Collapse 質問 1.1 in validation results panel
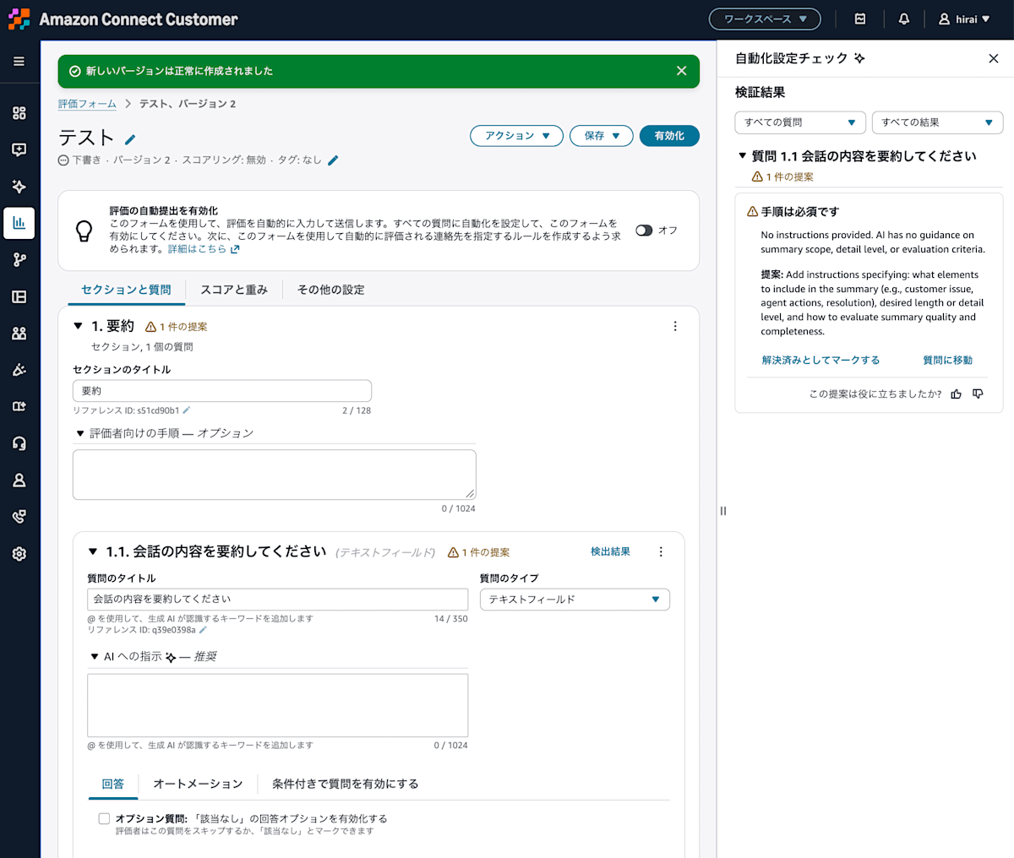The width and height of the screenshot is (1014, 858). pyautogui.click(x=743, y=156)
